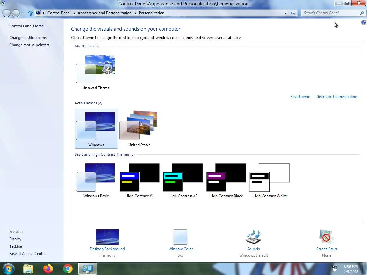367x275 pixels.
Task: Open Change desktop icons link
Action: click(28, 38)
